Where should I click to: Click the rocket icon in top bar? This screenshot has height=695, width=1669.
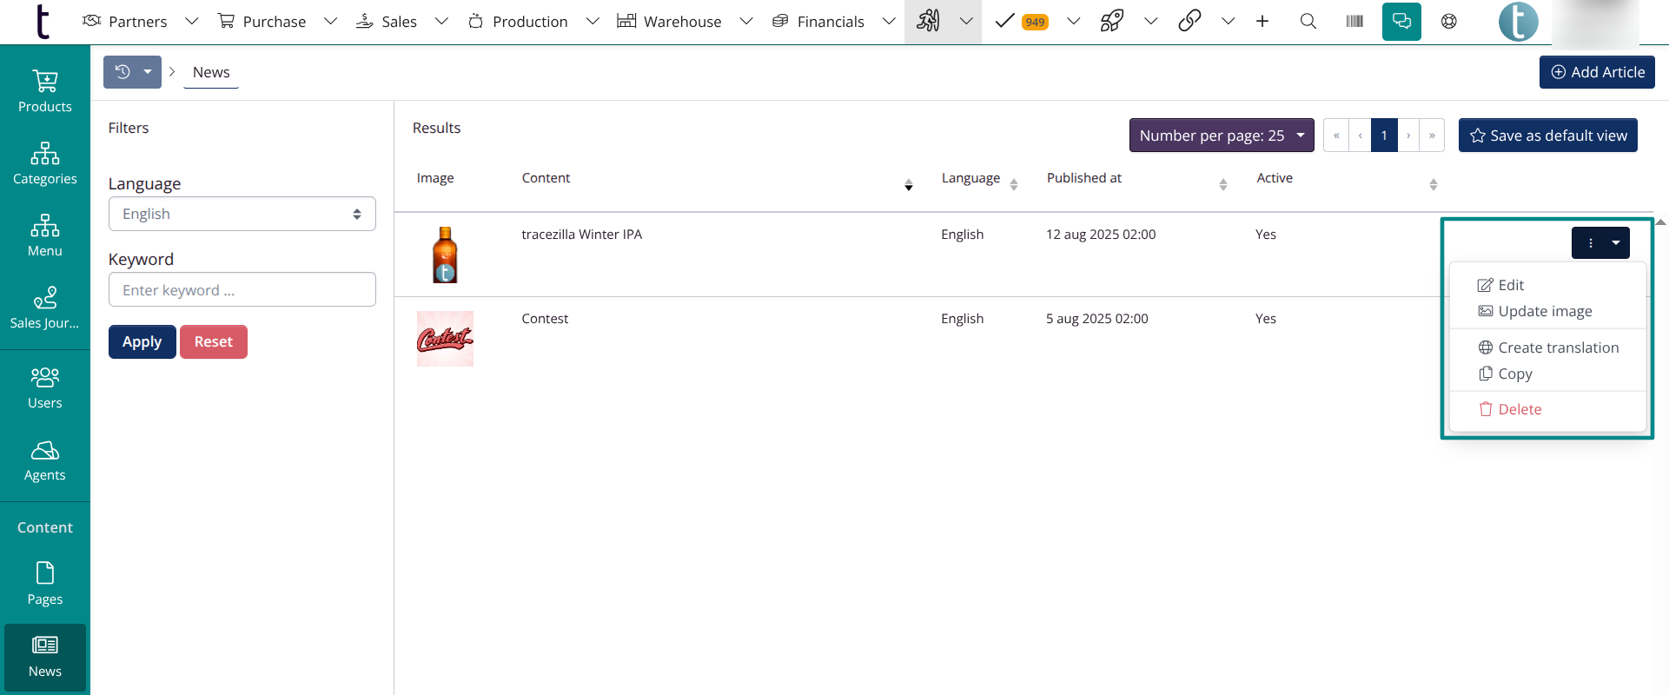coord(1112,21)
